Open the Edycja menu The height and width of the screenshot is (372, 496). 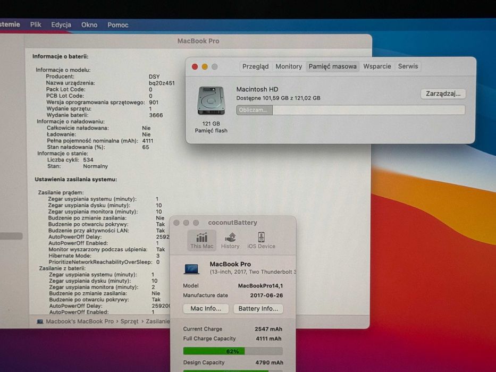pyautogui.click(x=61, y=24)
